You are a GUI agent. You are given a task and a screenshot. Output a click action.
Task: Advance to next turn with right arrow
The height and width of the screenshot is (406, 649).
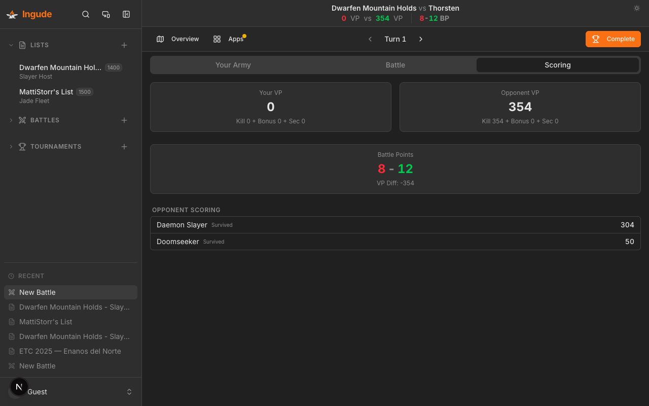pyautogui.click(x=421, y=39)
